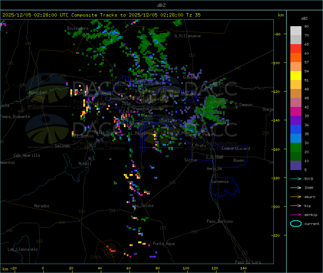Image resolution: width=323 pixels, height=273 pixels.
Task: Click the yellow 51 dBZ color swatch
Action: coord(296,76)
